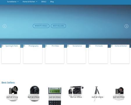Click the WEBSITE DEALS button
The width and height of the screenshot is (131, 105).
(x=41, y=26)
